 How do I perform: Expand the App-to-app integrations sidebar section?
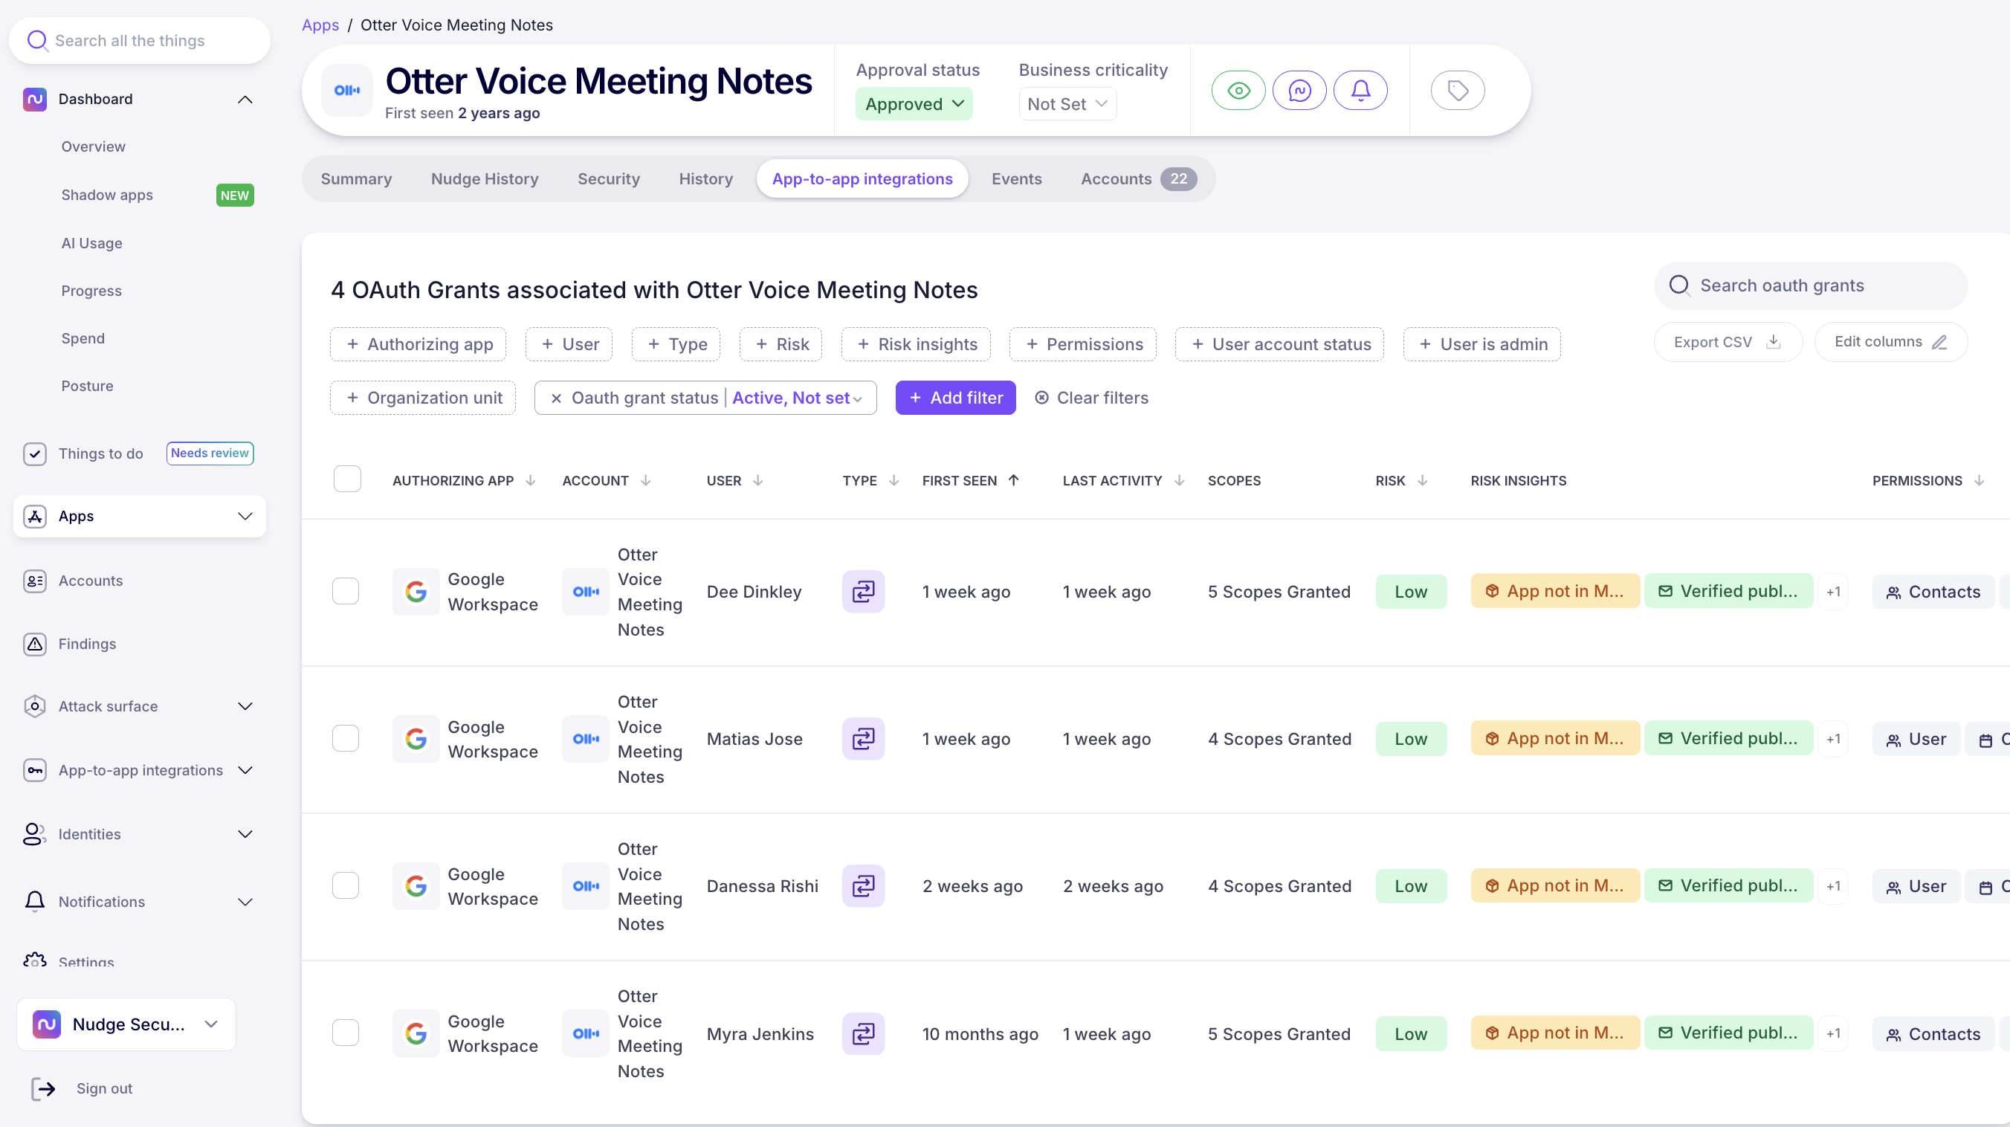[245, 770]
